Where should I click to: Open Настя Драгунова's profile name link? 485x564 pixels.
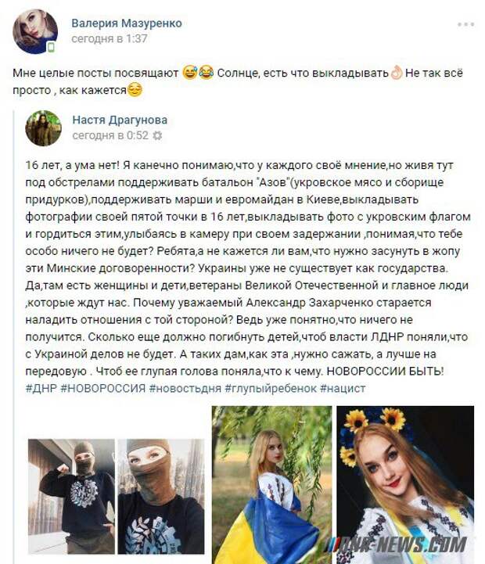120,120
